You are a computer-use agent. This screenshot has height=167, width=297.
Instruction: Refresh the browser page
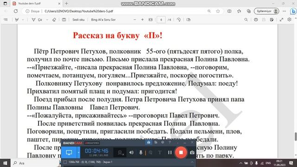coord(16,11)
